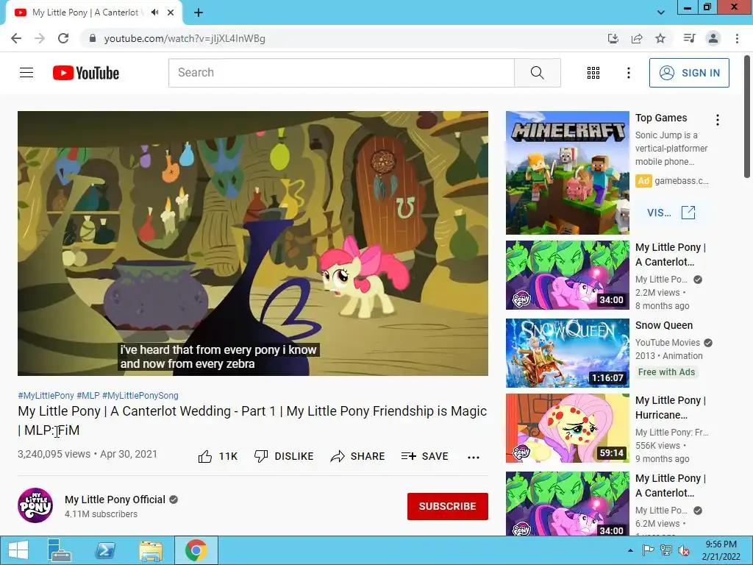
Task: Open a new Chrome tab
Action: point(199,13)
